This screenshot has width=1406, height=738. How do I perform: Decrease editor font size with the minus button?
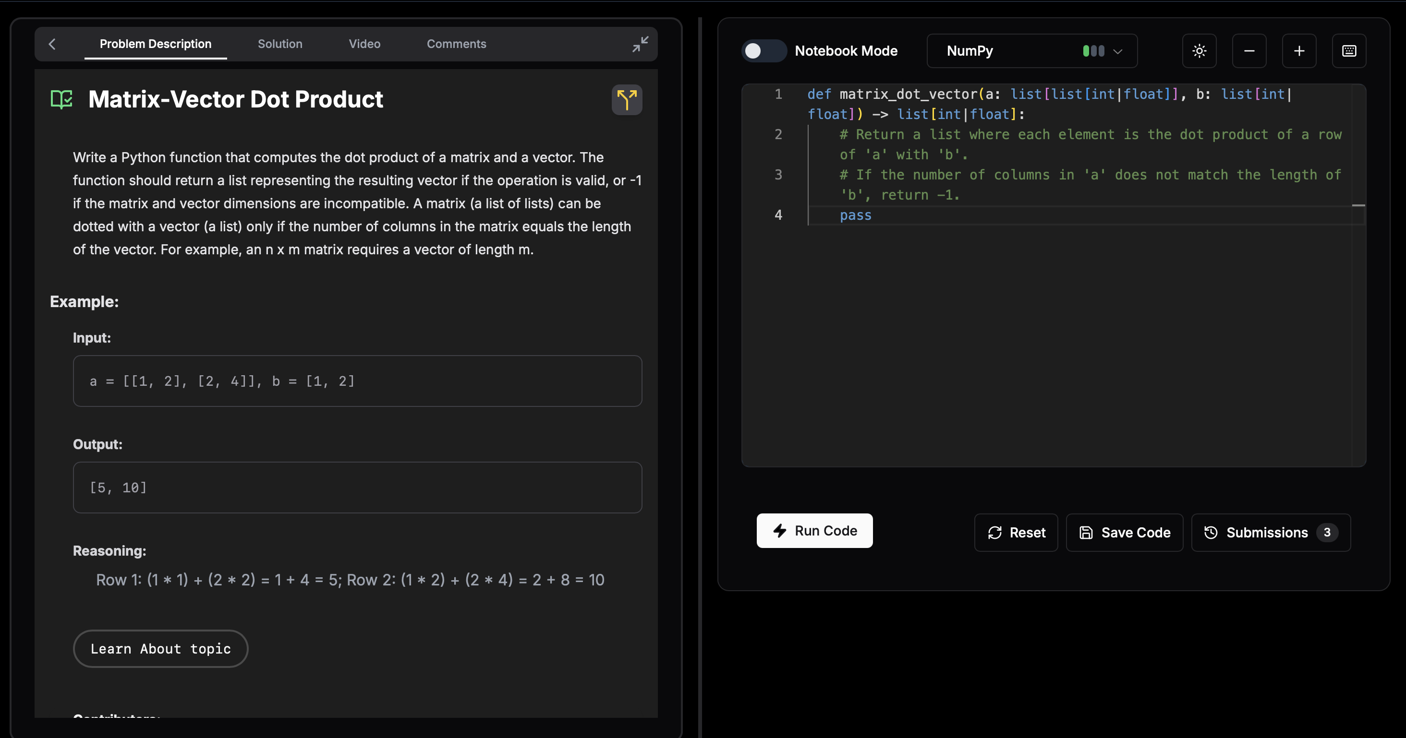click(x=1249, y=51)
